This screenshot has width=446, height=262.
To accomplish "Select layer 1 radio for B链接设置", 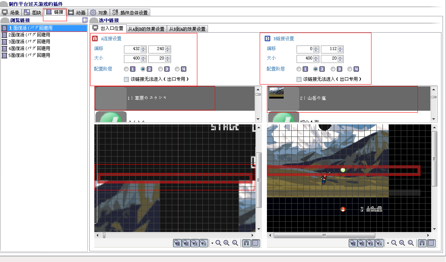I will 298,69.
